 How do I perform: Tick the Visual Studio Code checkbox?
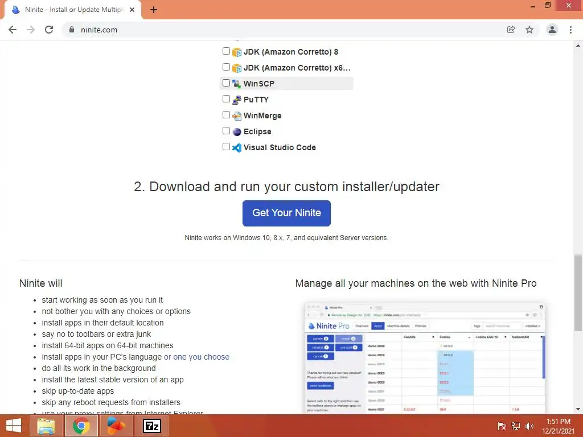pos(226,147)
